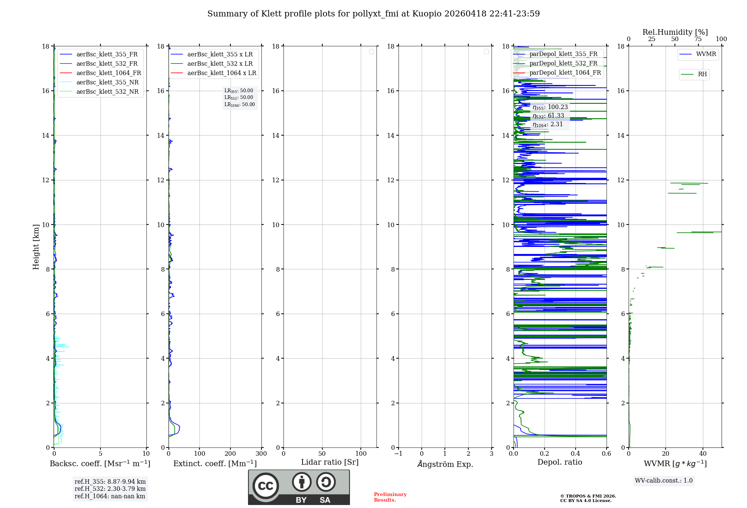Viewport: 747px width, 508px height.
Task: Click the LR355 lidar ratio annotation box
Action: click(x=239, y=91)
